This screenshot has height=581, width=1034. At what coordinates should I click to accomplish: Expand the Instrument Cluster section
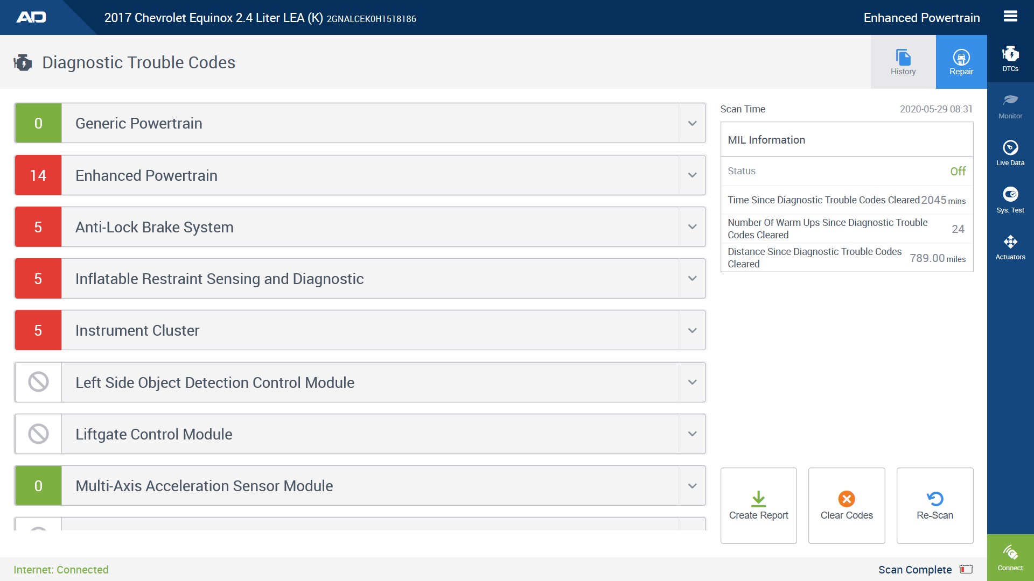click(692, 330)
